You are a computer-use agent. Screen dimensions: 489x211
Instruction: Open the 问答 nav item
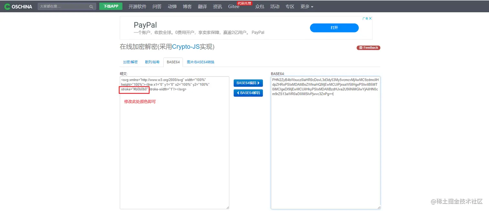pyautogui.click(x=157, y=6)
